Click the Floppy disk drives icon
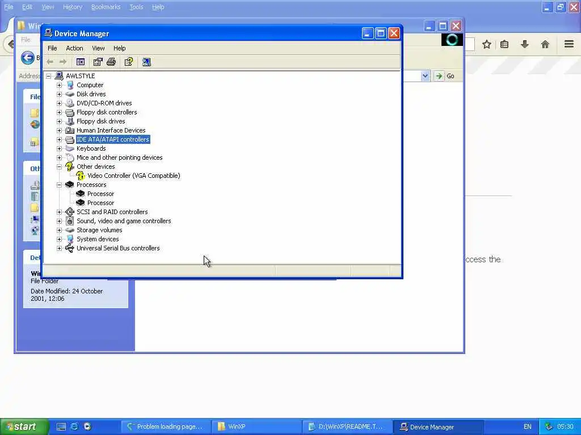Screen dimensions: 581x435 pyautogui.click(x=70, y=121)
